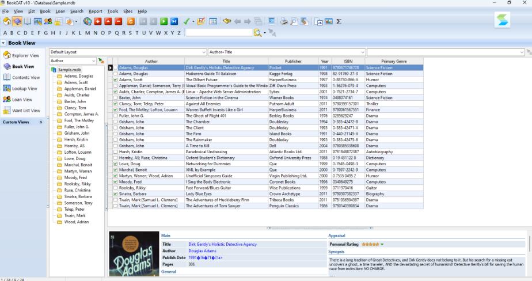Select the Sample.mdb root tree node
This screenshot has height=281, width=532.
click(69, 70)
